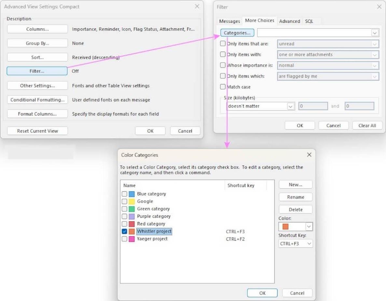Click the Name column header
Viewport: 386px width, 301px height.
tap(172, 185)
